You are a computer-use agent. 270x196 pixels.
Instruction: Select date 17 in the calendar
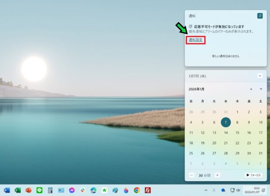[x=261, y=133]
